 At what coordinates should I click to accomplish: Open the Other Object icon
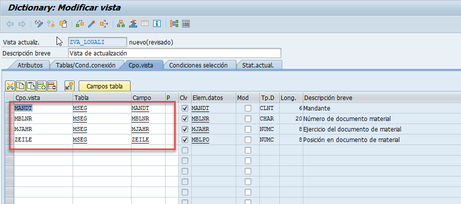(63, 24)
